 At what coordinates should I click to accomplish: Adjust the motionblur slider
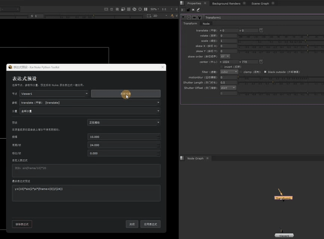(281, 77)
